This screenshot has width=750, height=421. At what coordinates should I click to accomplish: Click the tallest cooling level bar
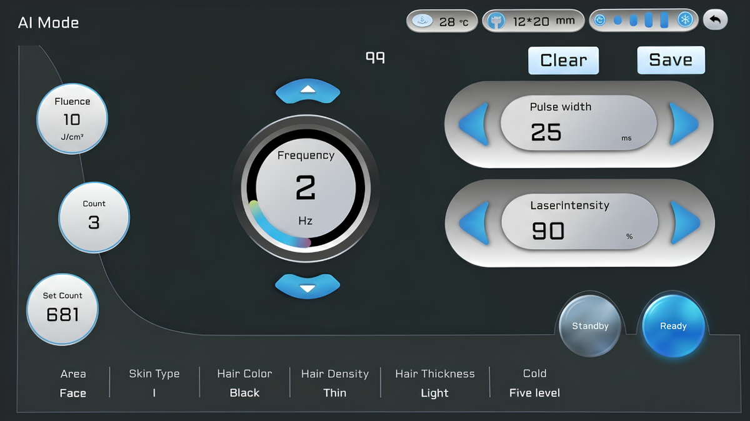[664, 20]
